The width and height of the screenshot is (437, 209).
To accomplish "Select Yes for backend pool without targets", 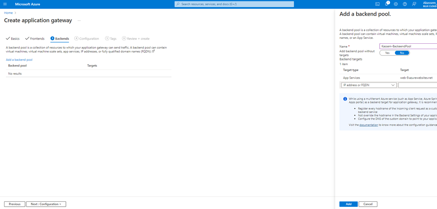I will pos(387,53).
